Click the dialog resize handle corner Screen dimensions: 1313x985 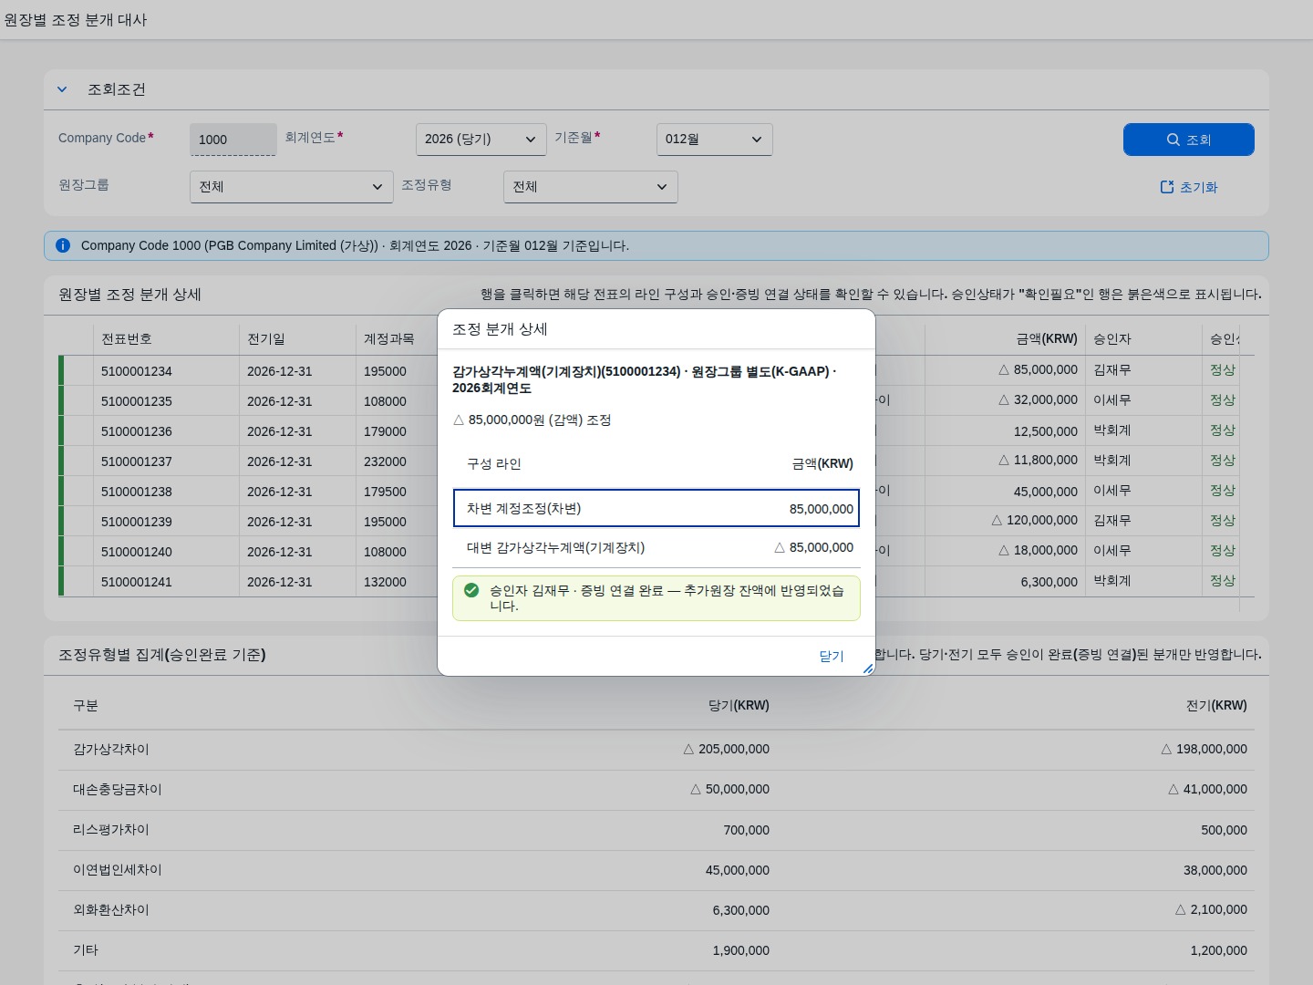pyautogui.click(x=868, y=669)
